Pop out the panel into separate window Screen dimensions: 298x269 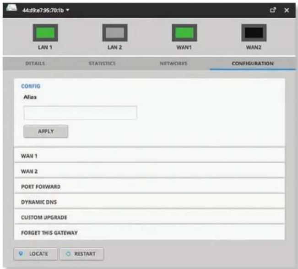tap(273, 10)
